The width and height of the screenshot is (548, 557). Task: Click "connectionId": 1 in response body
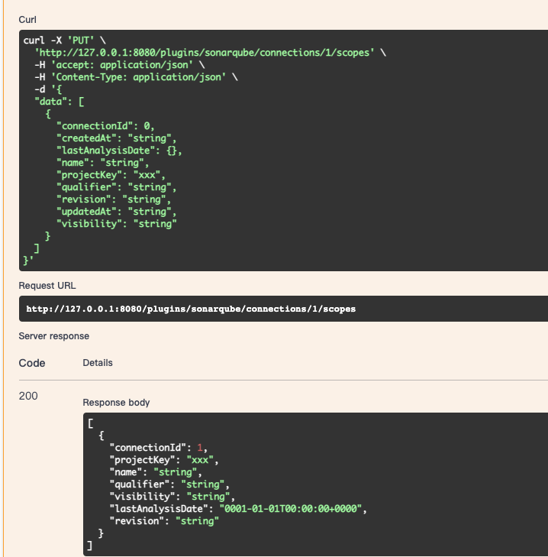[158, 448]
